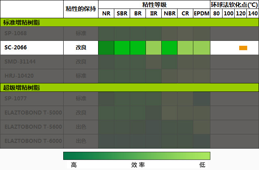Screen dimensions: 259x170
Task: Click the green efficiency gradient legend bar
Action: [x=137, y=156]
